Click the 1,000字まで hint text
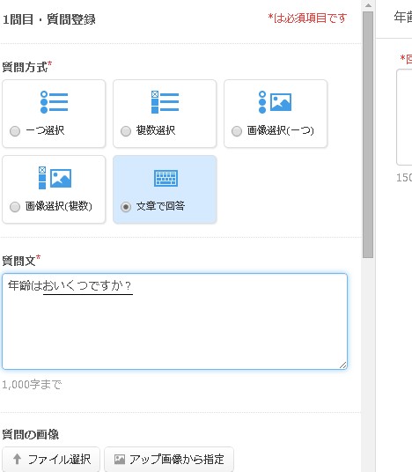The image size is (412, 472). [x=32, y=385]
